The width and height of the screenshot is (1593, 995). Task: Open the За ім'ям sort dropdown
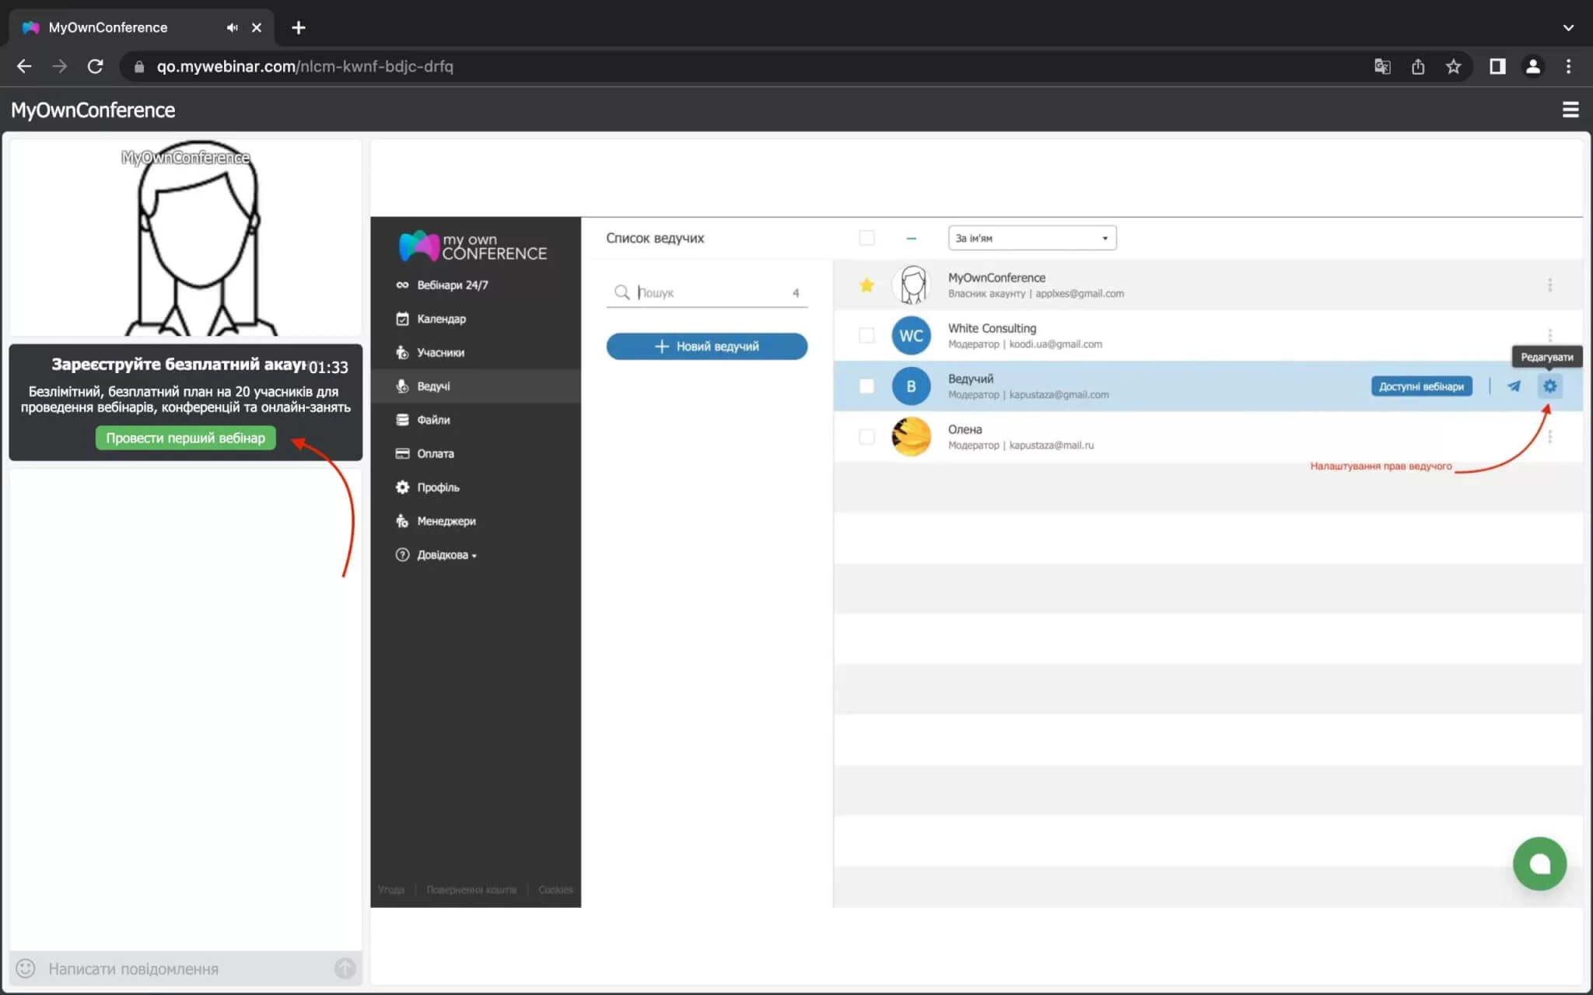(1031, 238)
